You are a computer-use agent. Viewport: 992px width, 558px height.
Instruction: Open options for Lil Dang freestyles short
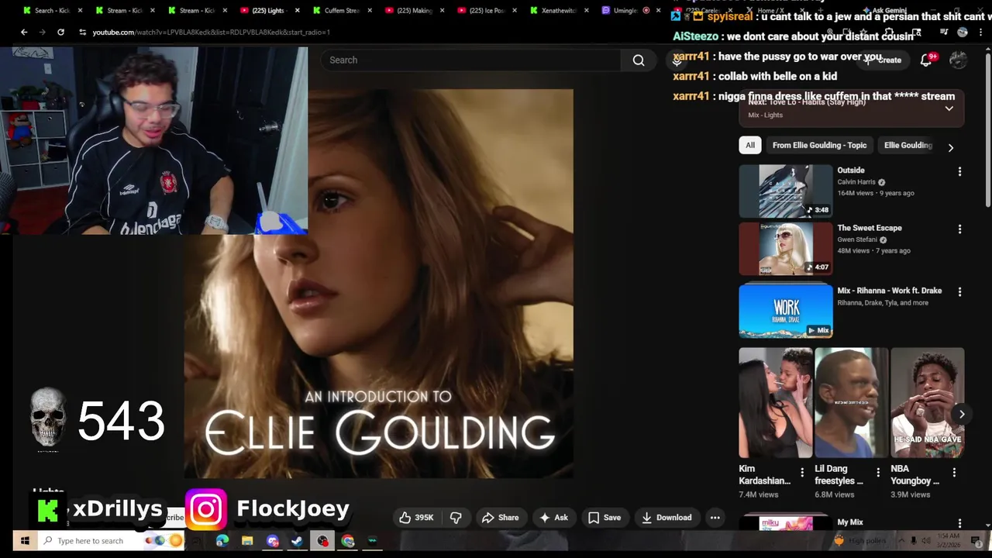pos(878,472)
